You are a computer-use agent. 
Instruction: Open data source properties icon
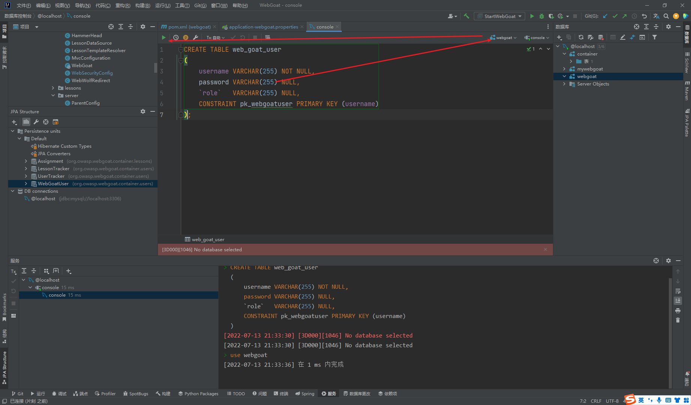tap(590, 37)
